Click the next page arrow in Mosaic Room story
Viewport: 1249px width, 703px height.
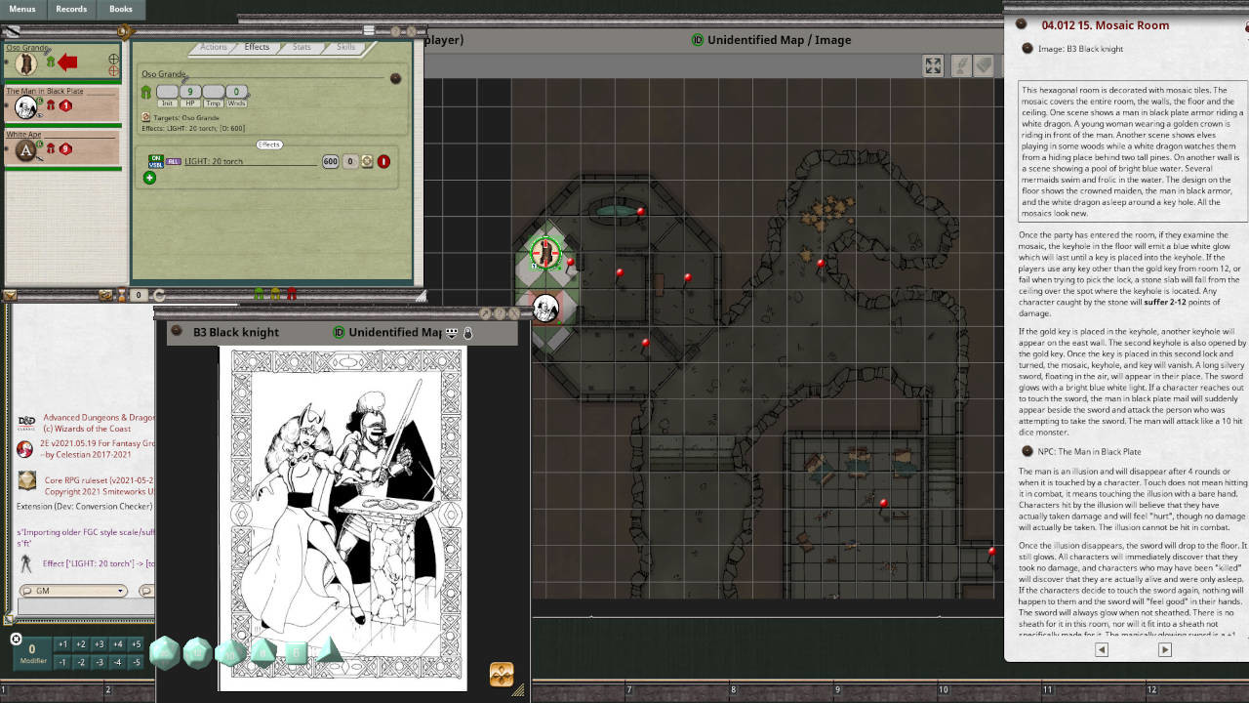[x=1165, y=649]
